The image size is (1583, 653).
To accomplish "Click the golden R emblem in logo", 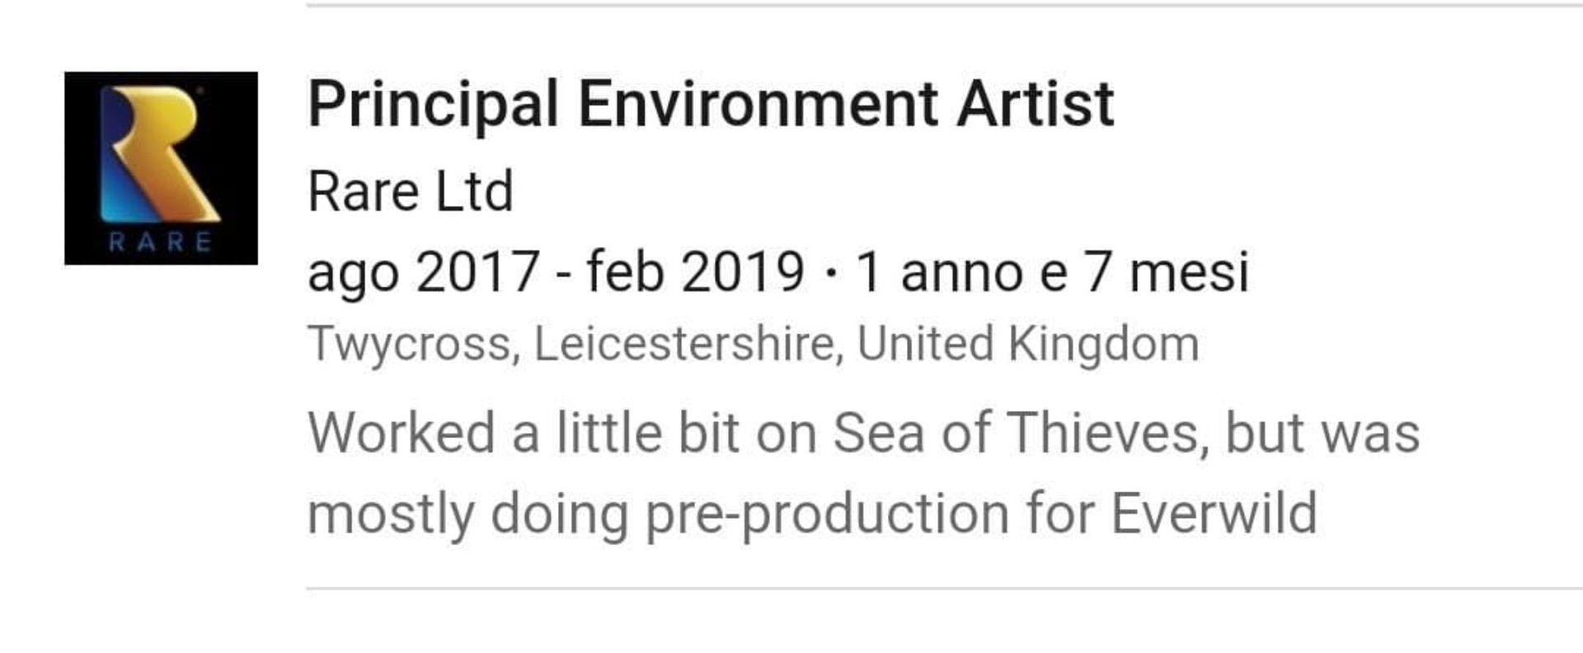I will click(160, 154).
